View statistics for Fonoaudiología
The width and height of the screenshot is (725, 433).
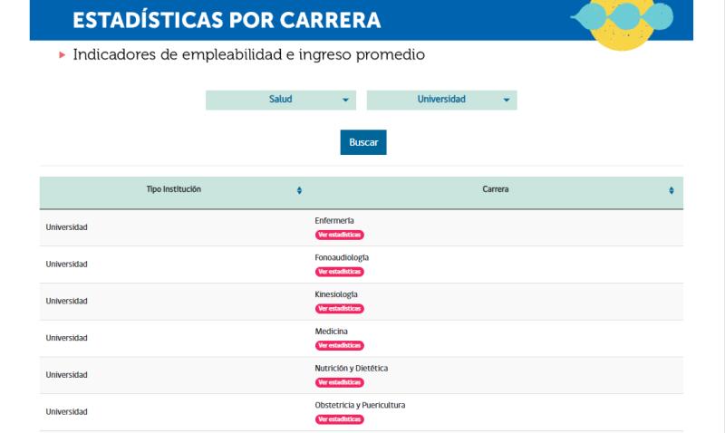click(x=340, y=272)
